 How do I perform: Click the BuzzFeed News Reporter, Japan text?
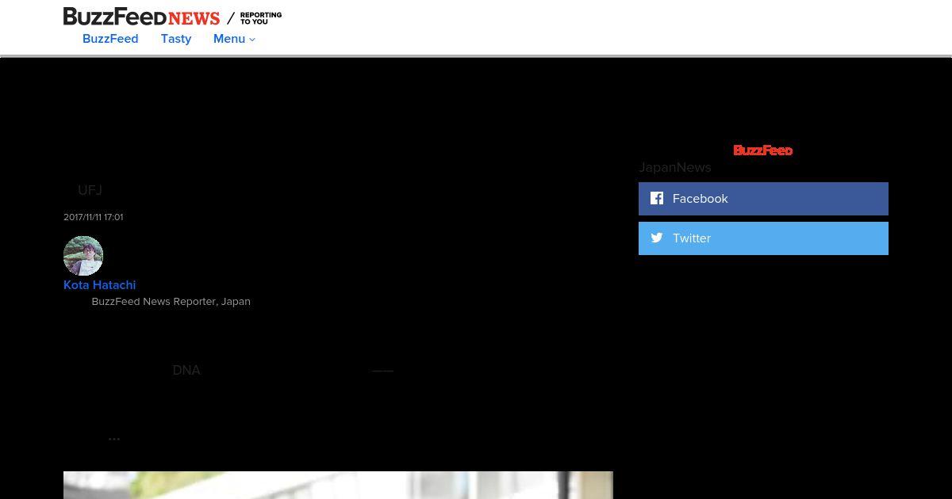point(171,302)
